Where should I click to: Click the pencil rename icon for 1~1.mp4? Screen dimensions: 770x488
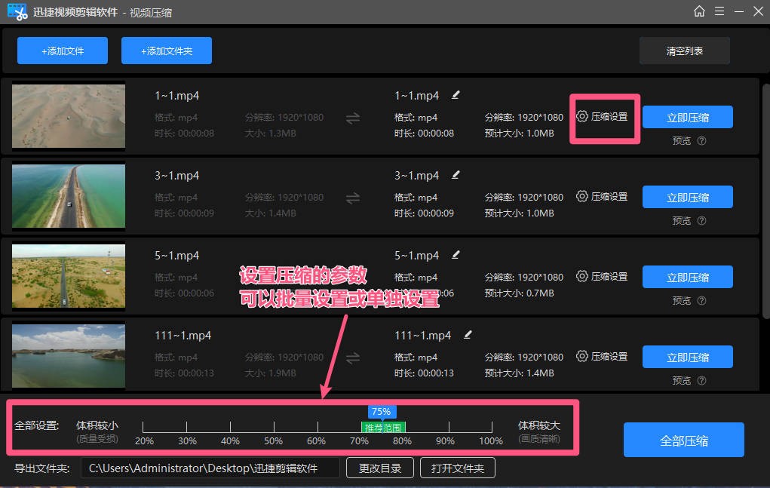[x=456, y=95]
